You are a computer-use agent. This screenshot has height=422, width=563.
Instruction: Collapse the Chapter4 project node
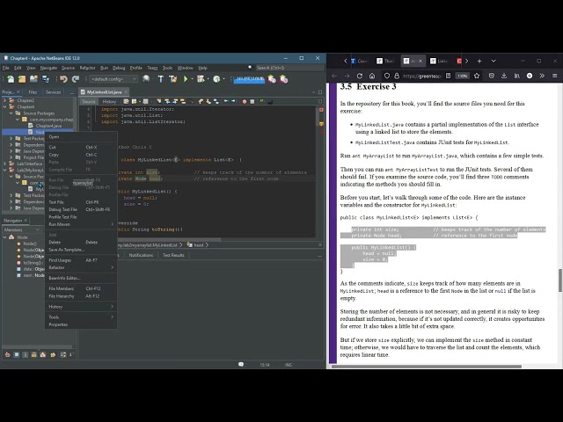4,106
